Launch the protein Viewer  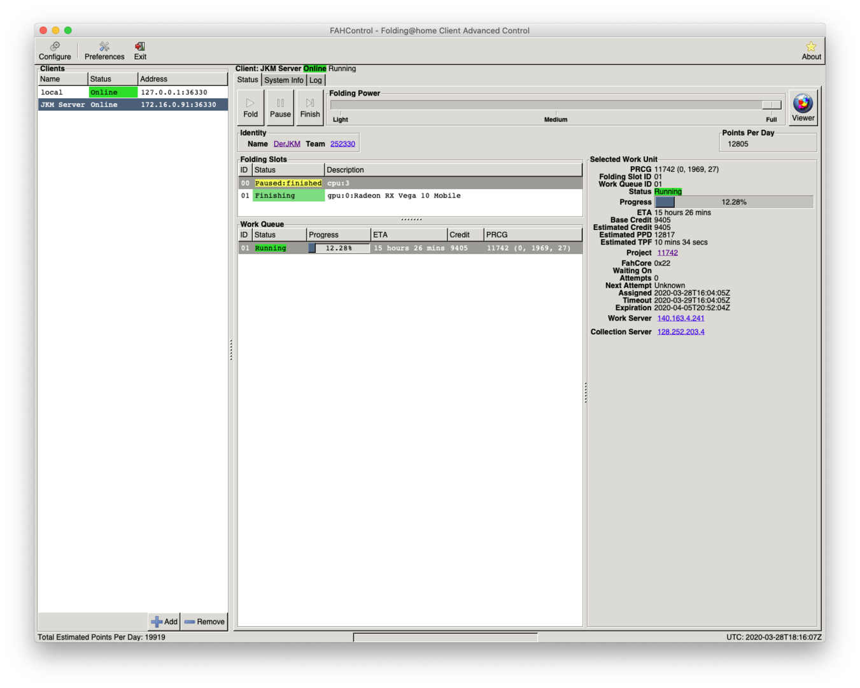tap(803, 107)
